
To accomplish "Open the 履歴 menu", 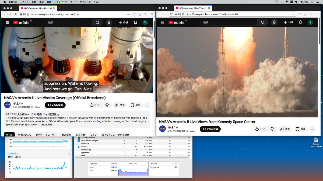I will point(49,2).
